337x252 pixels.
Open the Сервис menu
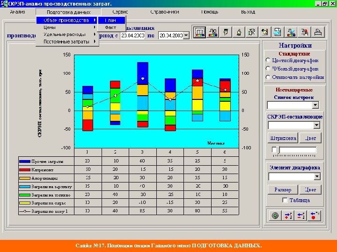pos(120,12)
